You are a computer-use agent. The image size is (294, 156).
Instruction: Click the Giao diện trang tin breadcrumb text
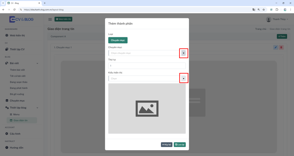pos(280,29)
